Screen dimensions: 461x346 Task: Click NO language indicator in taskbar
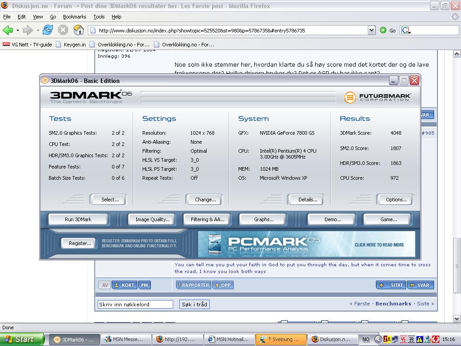click(x=366, y=339)
